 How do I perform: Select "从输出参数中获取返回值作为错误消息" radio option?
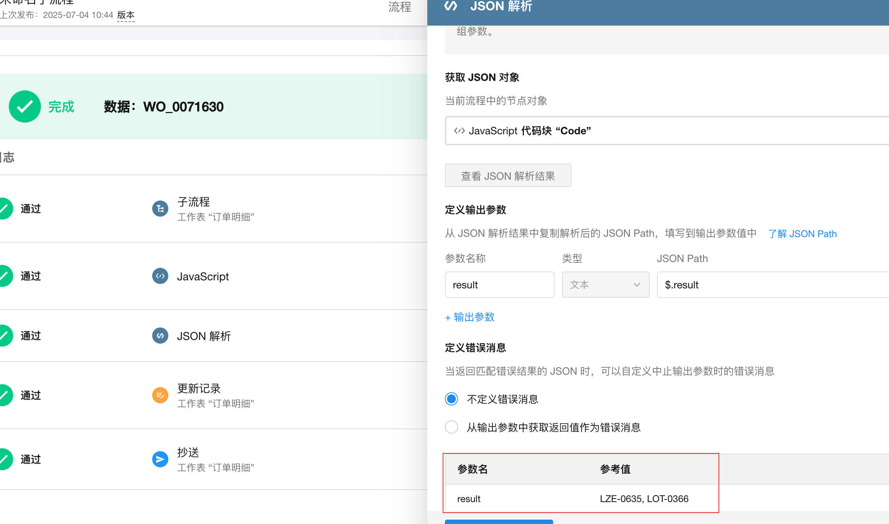pyautogui.click(x=451, y=427)
